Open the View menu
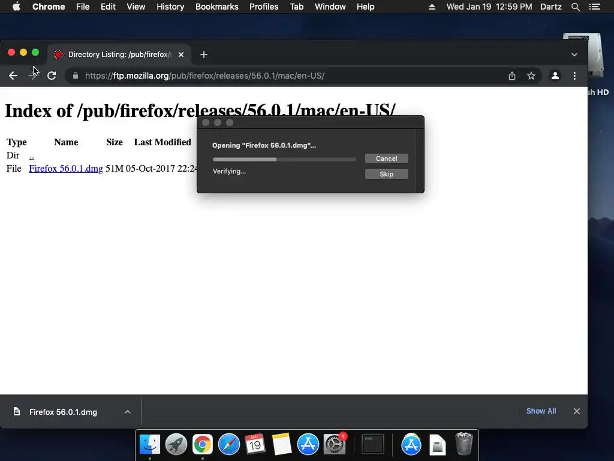The height and width of the screenshot is (461, 614). click(x=136, y=7)
